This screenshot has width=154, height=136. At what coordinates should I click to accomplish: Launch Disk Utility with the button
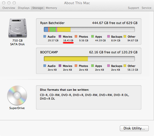pos(134,128)
